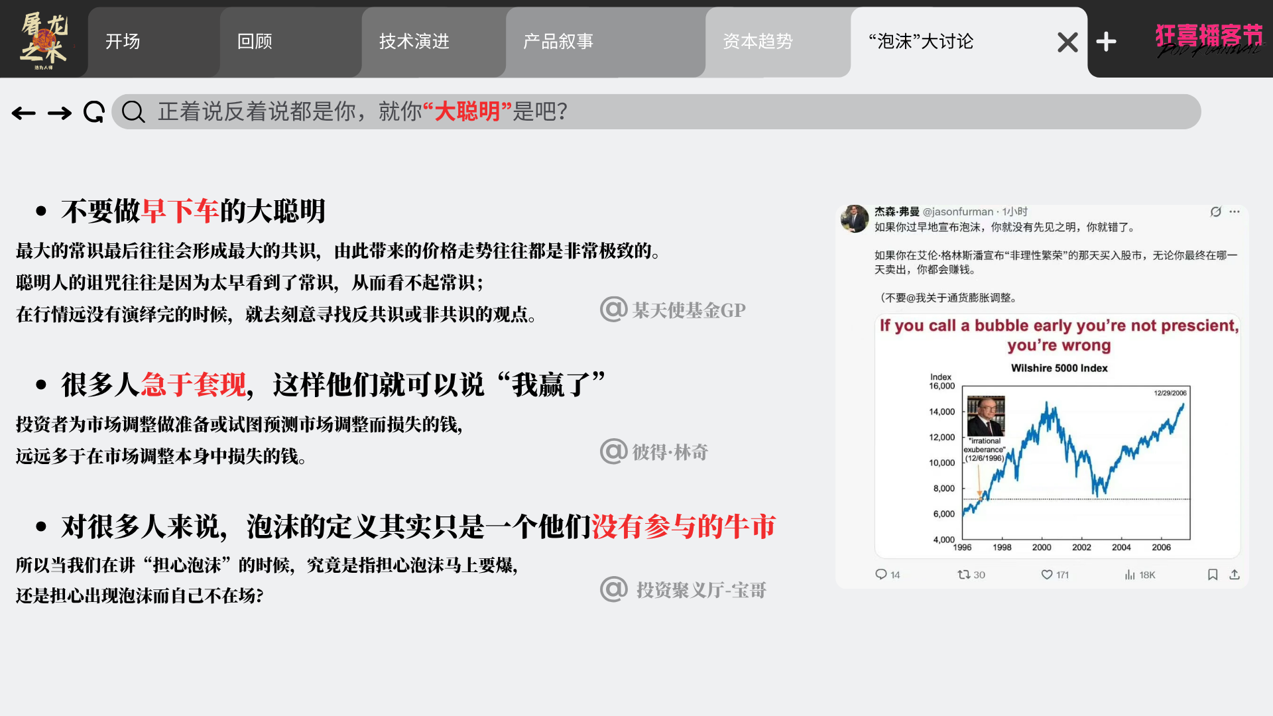Click the browser forward arrow

tap(60, 113)
